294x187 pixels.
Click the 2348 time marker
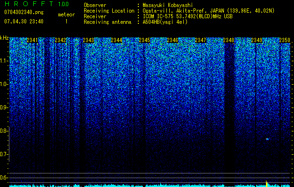tap(229, 40)
